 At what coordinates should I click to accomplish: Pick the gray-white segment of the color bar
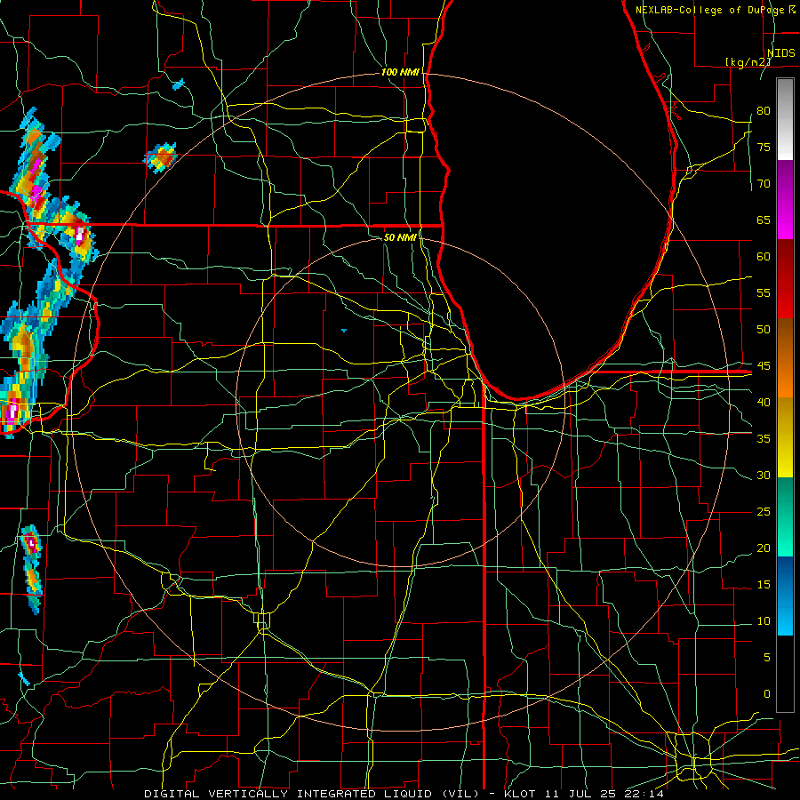tap(785, 119)
